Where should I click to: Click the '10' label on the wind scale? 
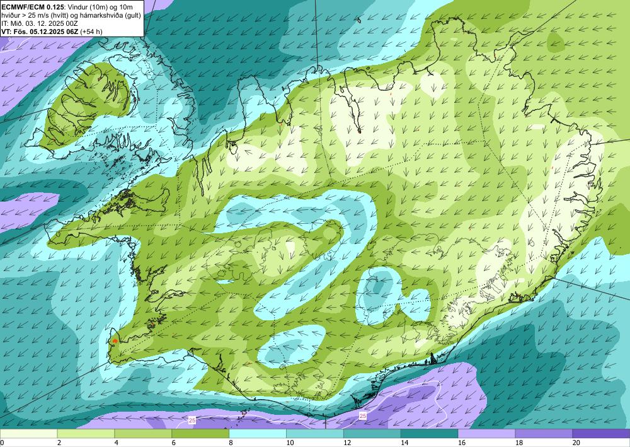click(290, 443)
